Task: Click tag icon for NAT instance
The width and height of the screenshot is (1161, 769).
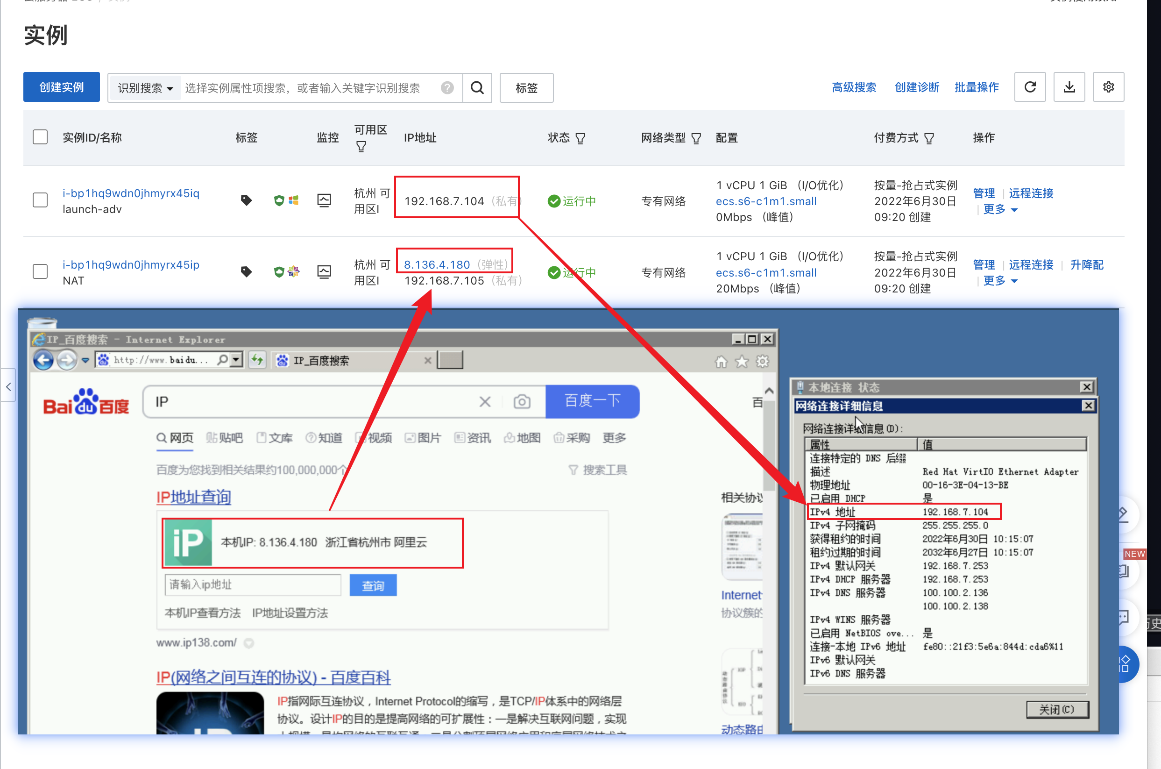Action: tap(246, 272)
